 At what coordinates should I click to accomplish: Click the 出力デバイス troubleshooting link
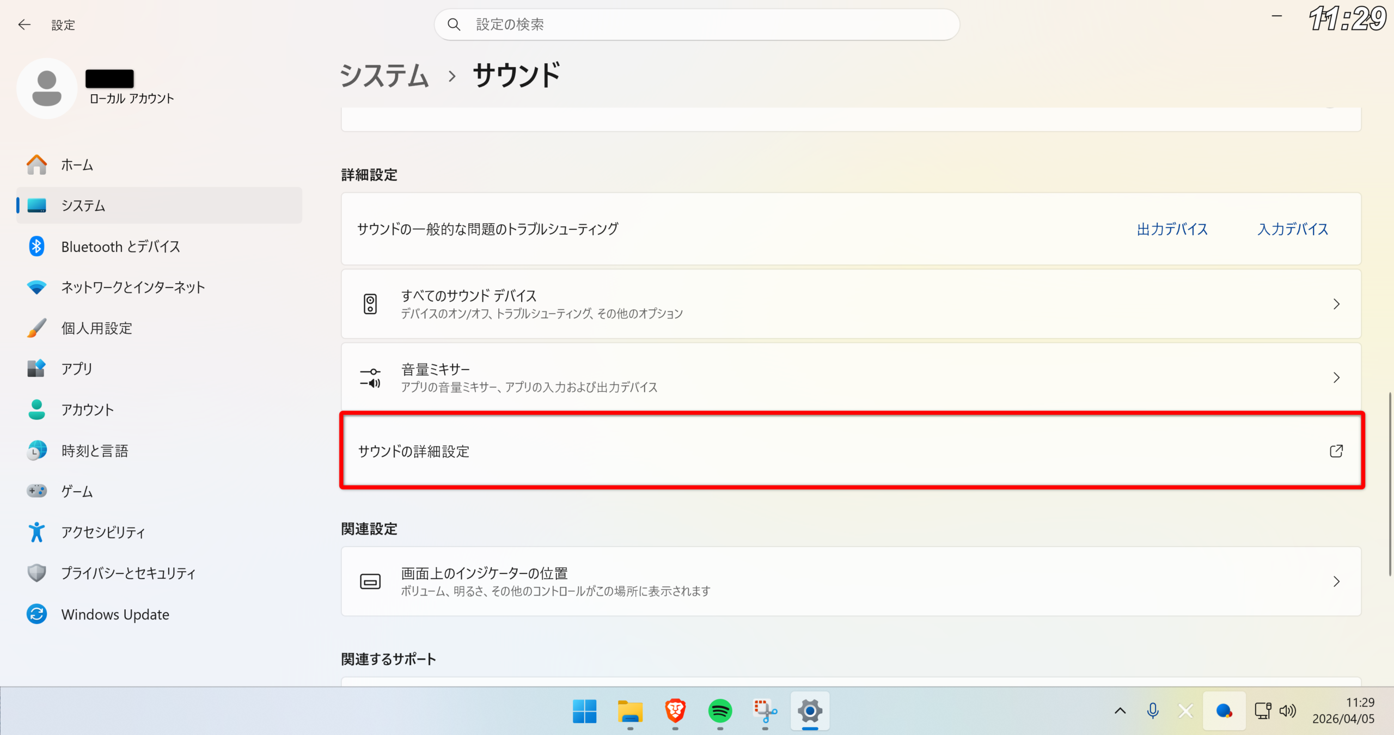point(1172,229)
